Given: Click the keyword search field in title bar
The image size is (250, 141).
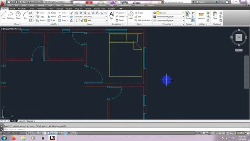Looking at the screenshot, I should point(177,2).
